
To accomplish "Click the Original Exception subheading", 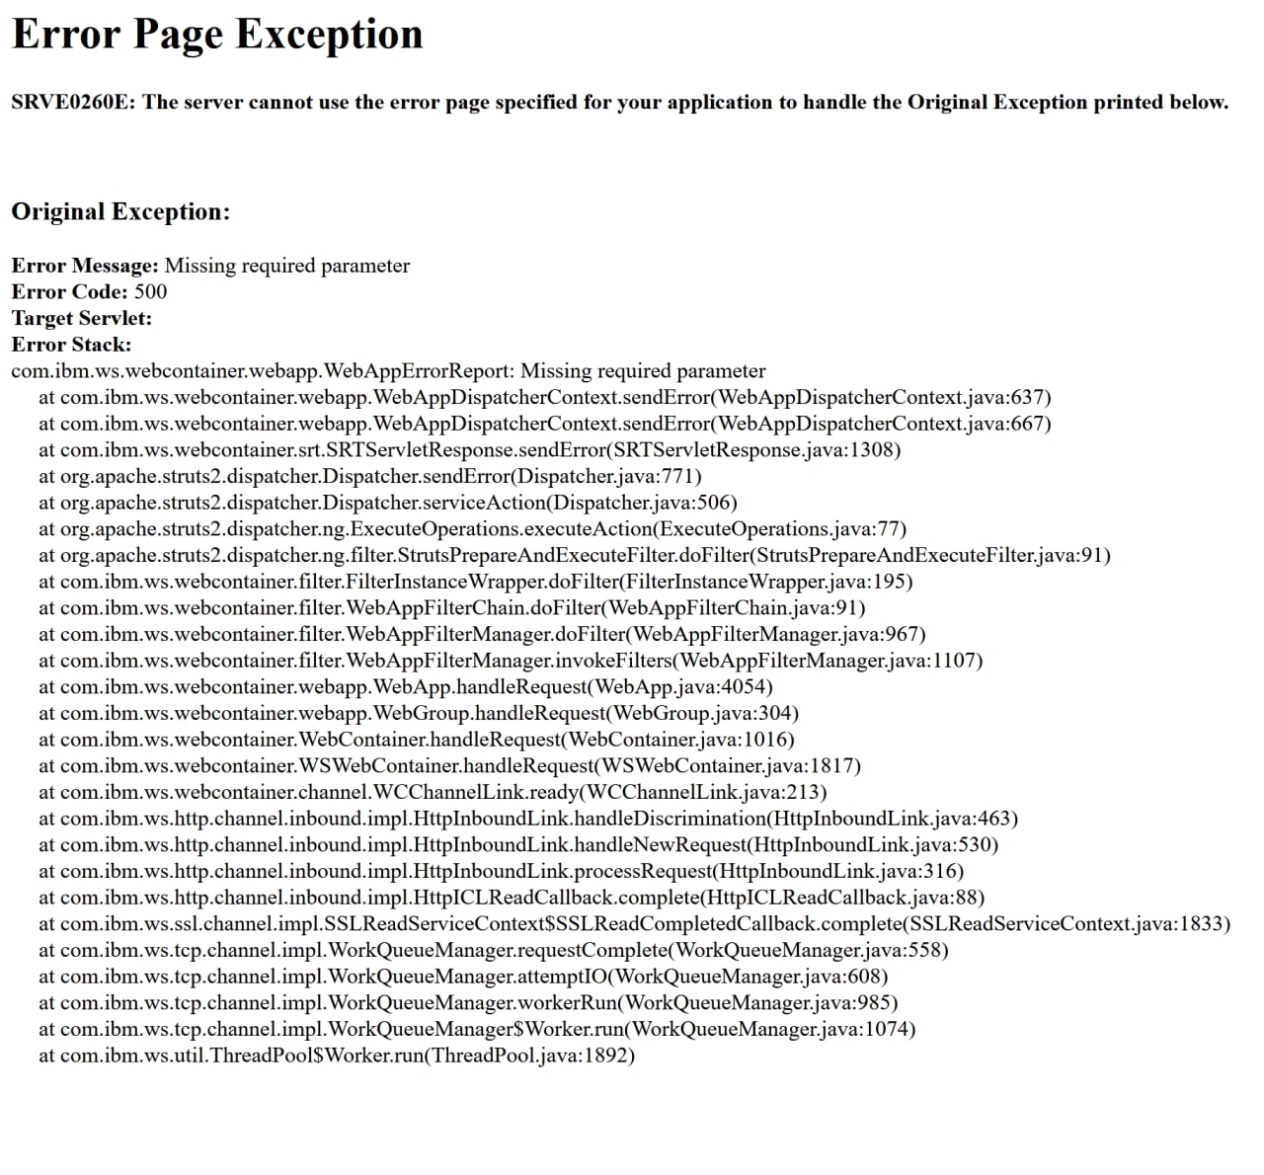I will (120, 212).
